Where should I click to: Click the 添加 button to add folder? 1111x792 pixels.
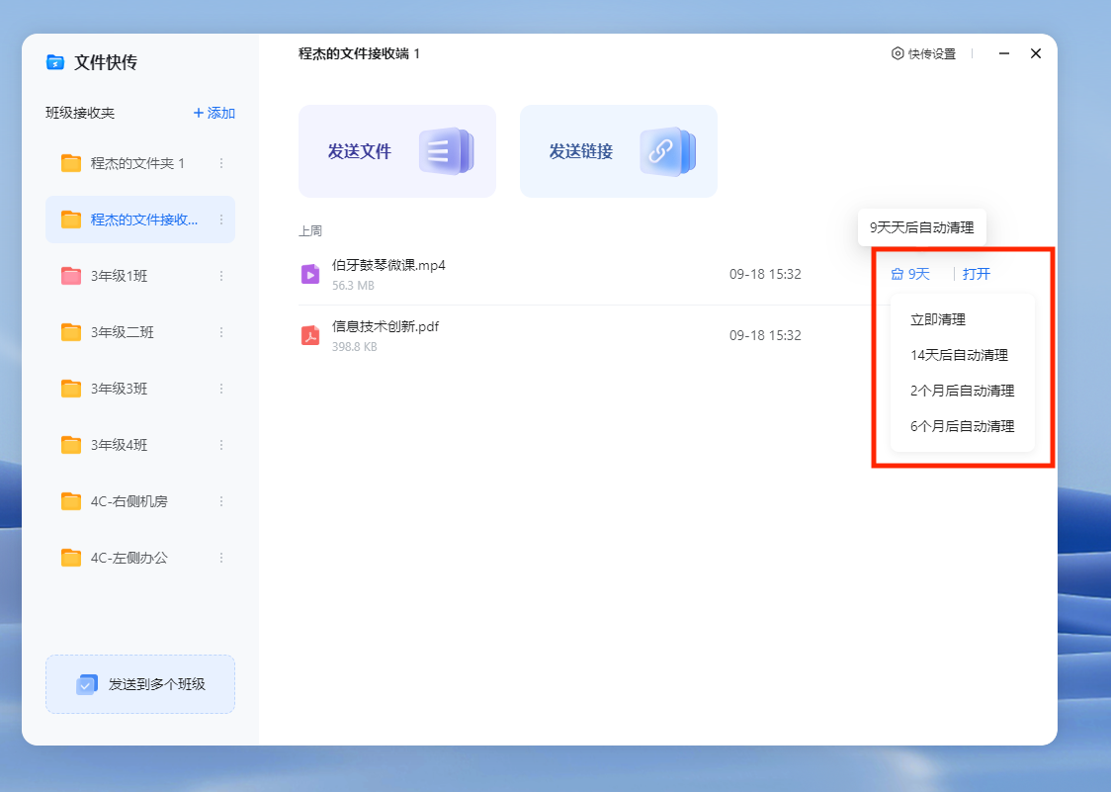(214, 113)
